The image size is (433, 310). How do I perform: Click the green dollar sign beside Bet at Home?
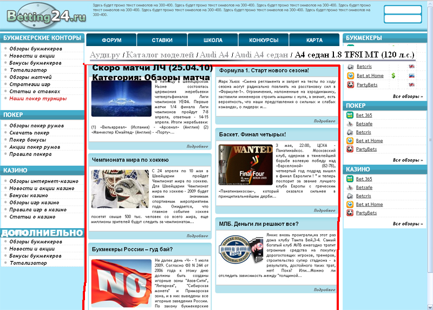point(393,75)
